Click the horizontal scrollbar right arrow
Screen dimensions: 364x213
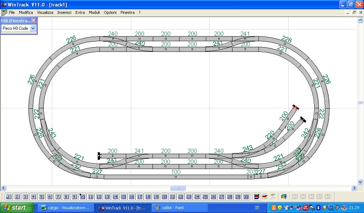point(354,188)
